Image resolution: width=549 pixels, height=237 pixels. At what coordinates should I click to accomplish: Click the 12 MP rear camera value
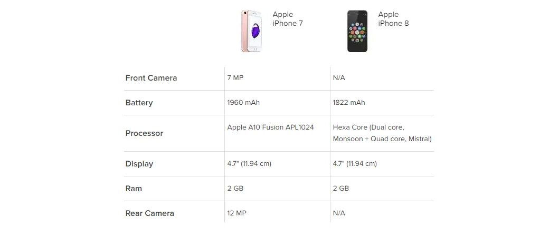[236, 213]
